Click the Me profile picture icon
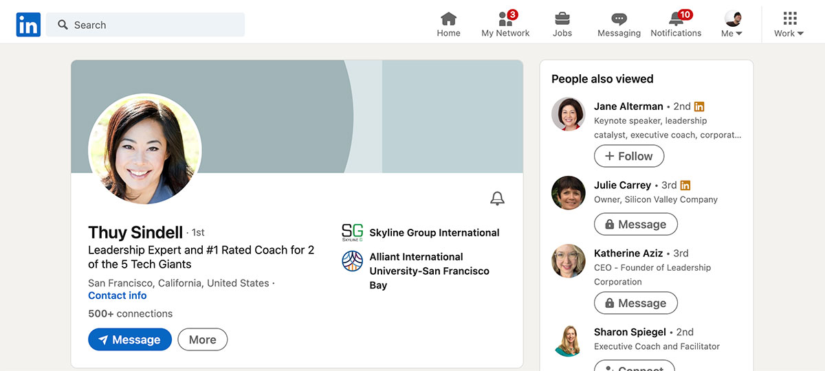Viewport: 825px width, 371px height. 733,19
